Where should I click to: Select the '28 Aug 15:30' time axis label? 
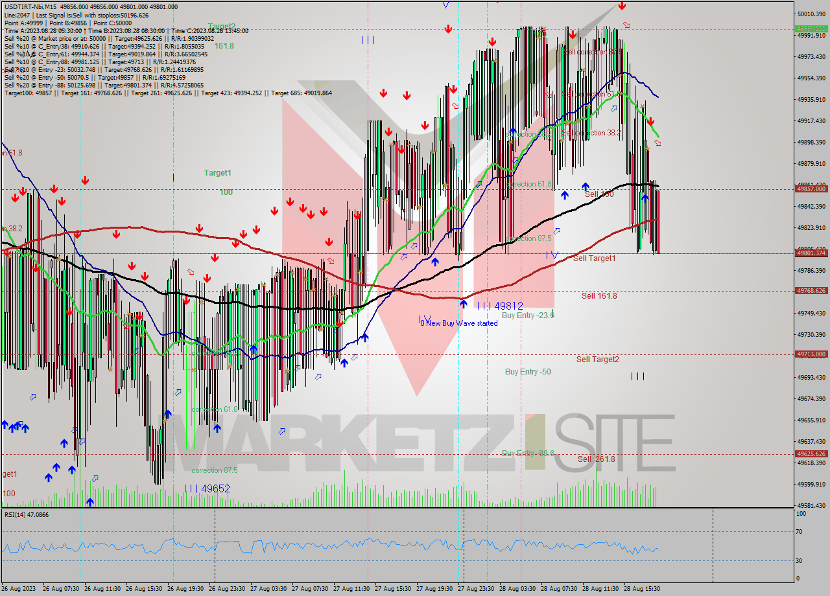click(642, 589)
